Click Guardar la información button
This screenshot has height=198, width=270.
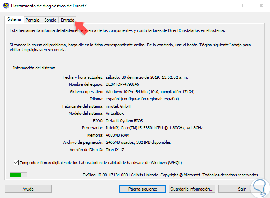click(x=192, y=189)
